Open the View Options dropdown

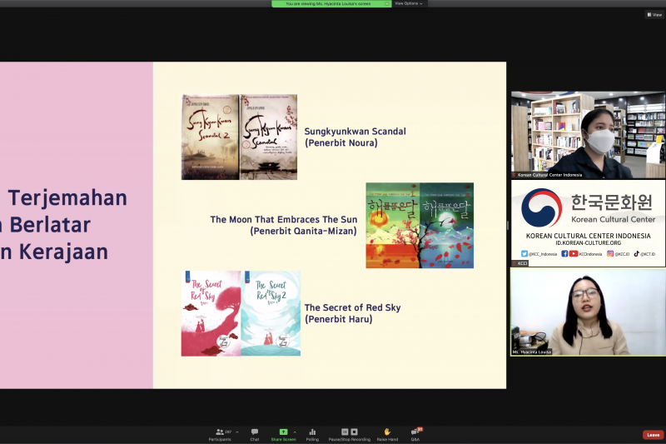click(x=409, y=3)
